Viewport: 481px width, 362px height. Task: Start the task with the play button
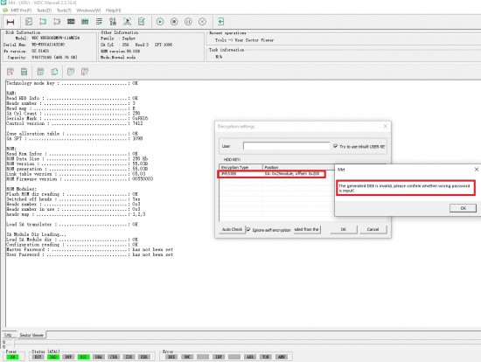(160, 22)
